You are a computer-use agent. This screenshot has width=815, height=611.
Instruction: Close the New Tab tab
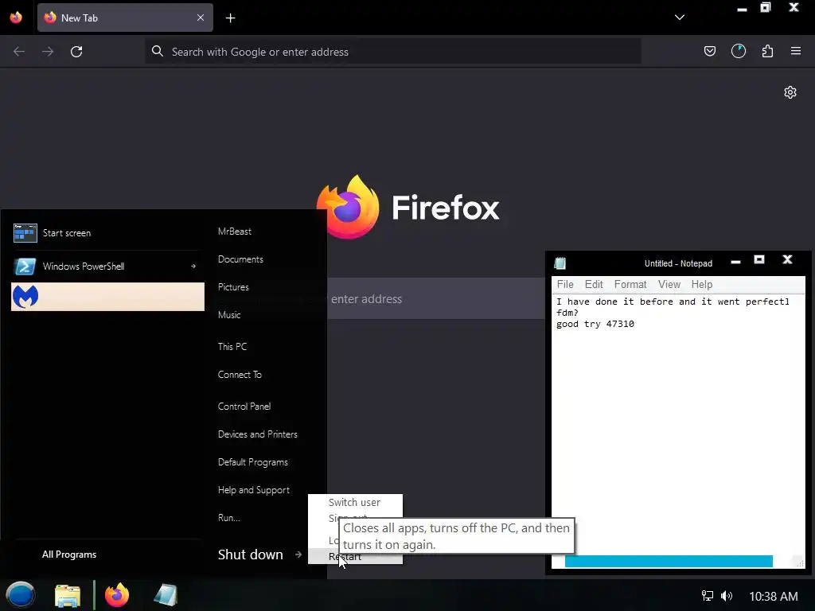tap(200, 18)
